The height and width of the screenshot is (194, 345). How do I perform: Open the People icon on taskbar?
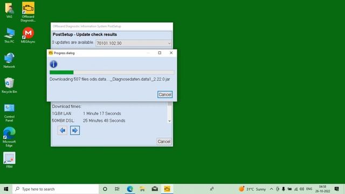tap(212, 189)
